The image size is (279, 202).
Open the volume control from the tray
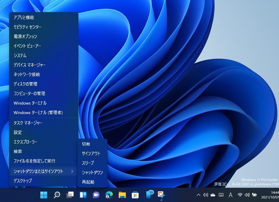point(247,195)
